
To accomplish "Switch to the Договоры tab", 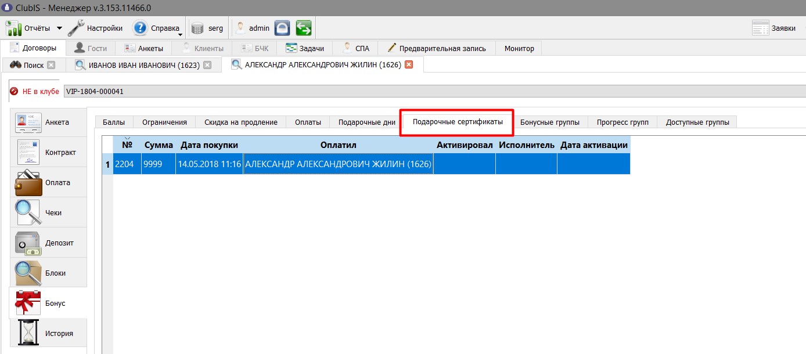I will (x=33, y=48).
